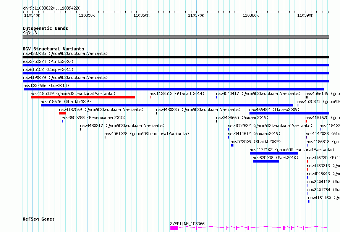Open the SVEP1|NM_153366 gene label
Screen dimensions: 340x232
(x=187, y=224)
